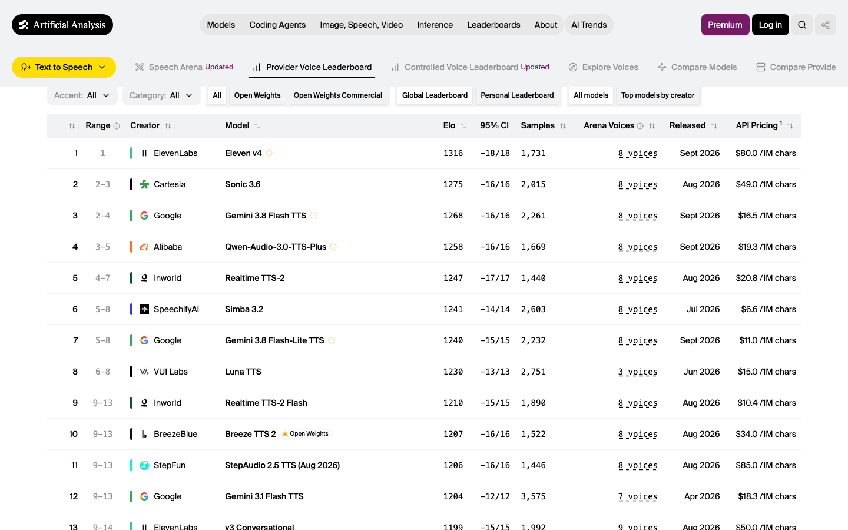Sort by Creator column arrows
The height and width of the screenshot is (530, 848).
pyautogui.click(x=168, y=126)
